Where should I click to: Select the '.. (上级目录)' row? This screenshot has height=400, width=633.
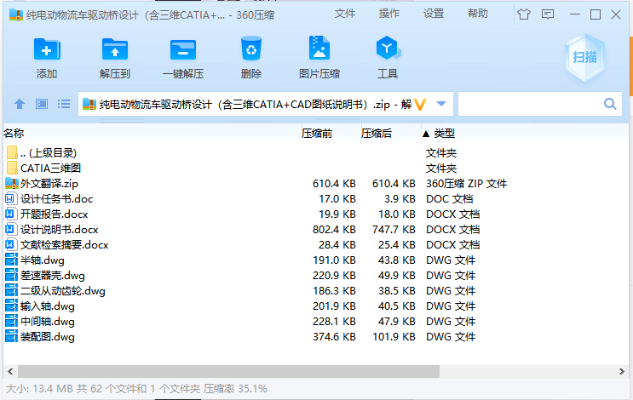coord(49,152)
